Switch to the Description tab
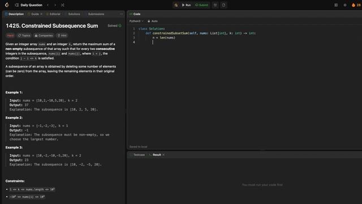362x204 pixels. click(14, 14)
